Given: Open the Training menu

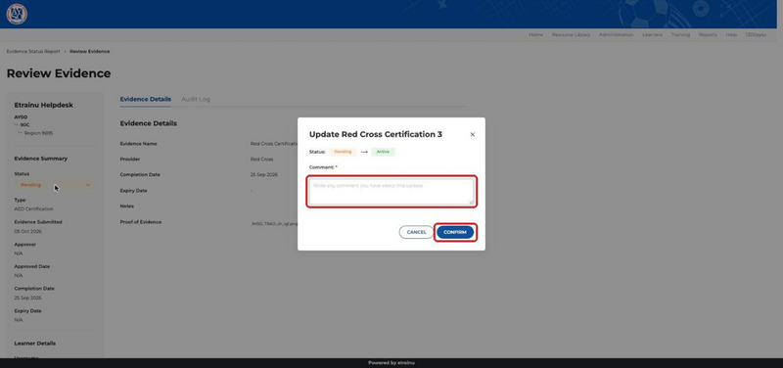Looking at the screenshot, I should point(680,35).
